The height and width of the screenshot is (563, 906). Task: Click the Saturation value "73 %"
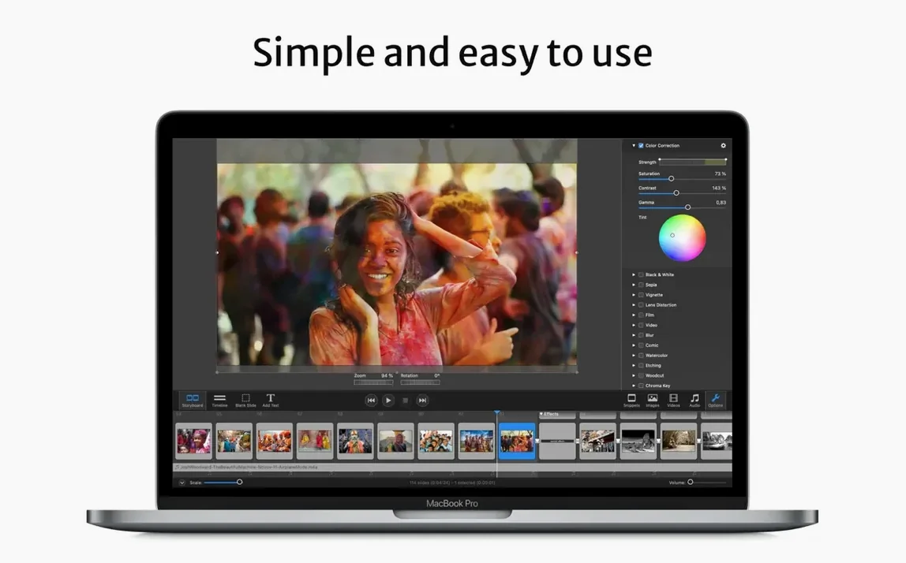[720, 173]
